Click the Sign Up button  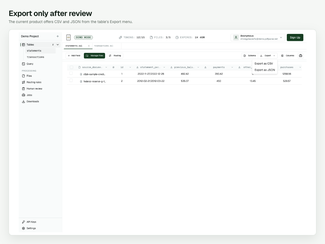pos(295,37)
